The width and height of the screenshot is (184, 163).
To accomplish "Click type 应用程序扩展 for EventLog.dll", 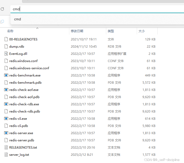I will click(x=117, y=54).
